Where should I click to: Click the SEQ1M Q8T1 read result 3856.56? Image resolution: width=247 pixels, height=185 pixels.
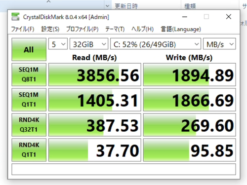pyautogui.click(x=95, y=74)
